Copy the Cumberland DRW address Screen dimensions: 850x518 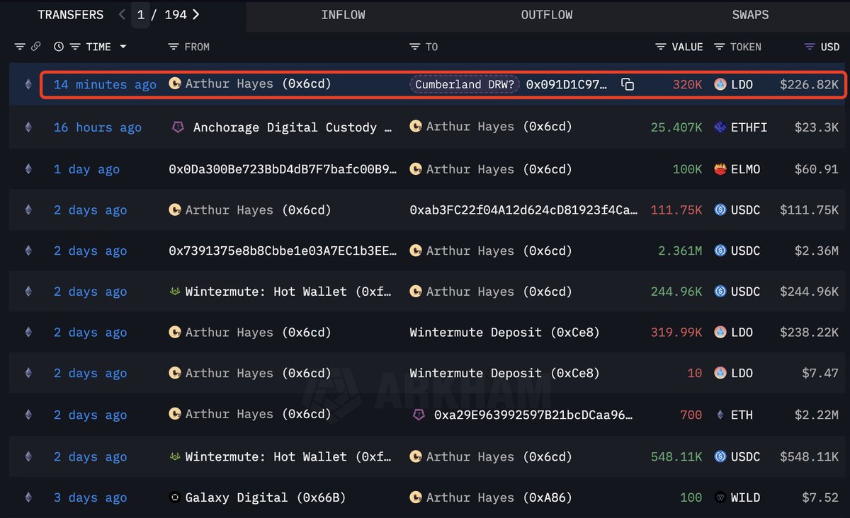pos(628,85)
